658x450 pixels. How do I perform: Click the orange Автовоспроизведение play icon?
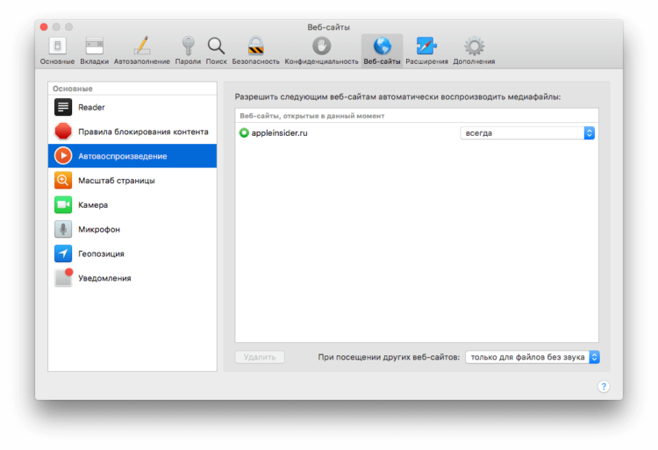pos(63,156)
